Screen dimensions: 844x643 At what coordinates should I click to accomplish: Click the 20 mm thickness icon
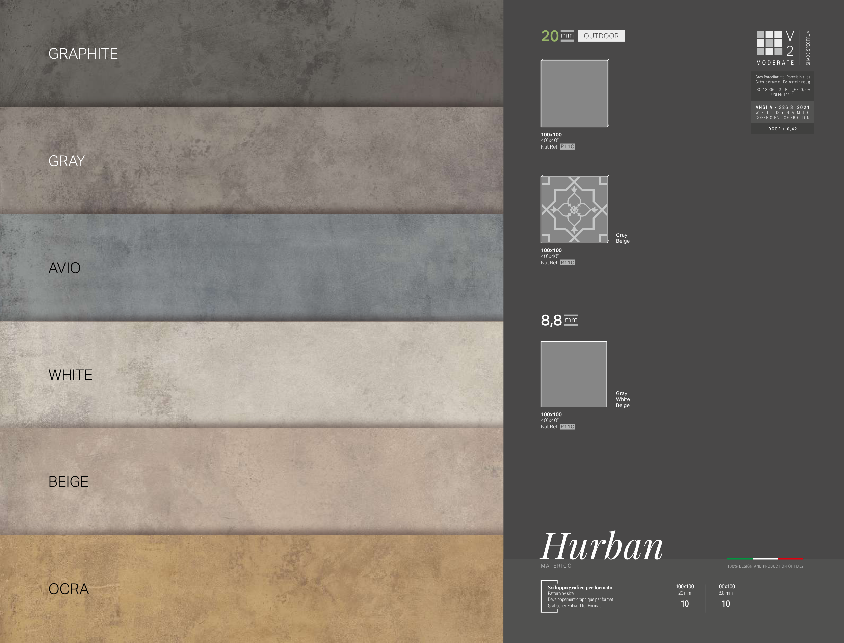tap(557, 35)
